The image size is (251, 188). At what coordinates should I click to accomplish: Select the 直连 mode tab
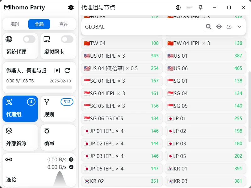64,24
